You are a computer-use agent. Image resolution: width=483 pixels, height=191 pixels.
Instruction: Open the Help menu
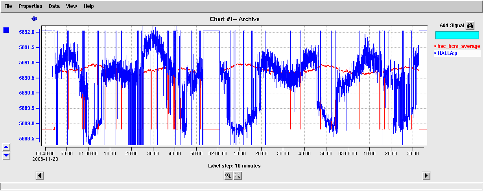coord(89,6)
